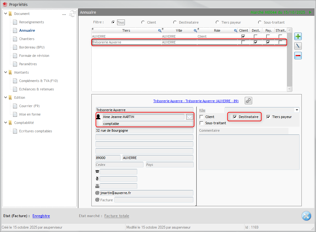Collapse the Comptabilité tree section
Screen dimensions: 316x232
(6, 123)
